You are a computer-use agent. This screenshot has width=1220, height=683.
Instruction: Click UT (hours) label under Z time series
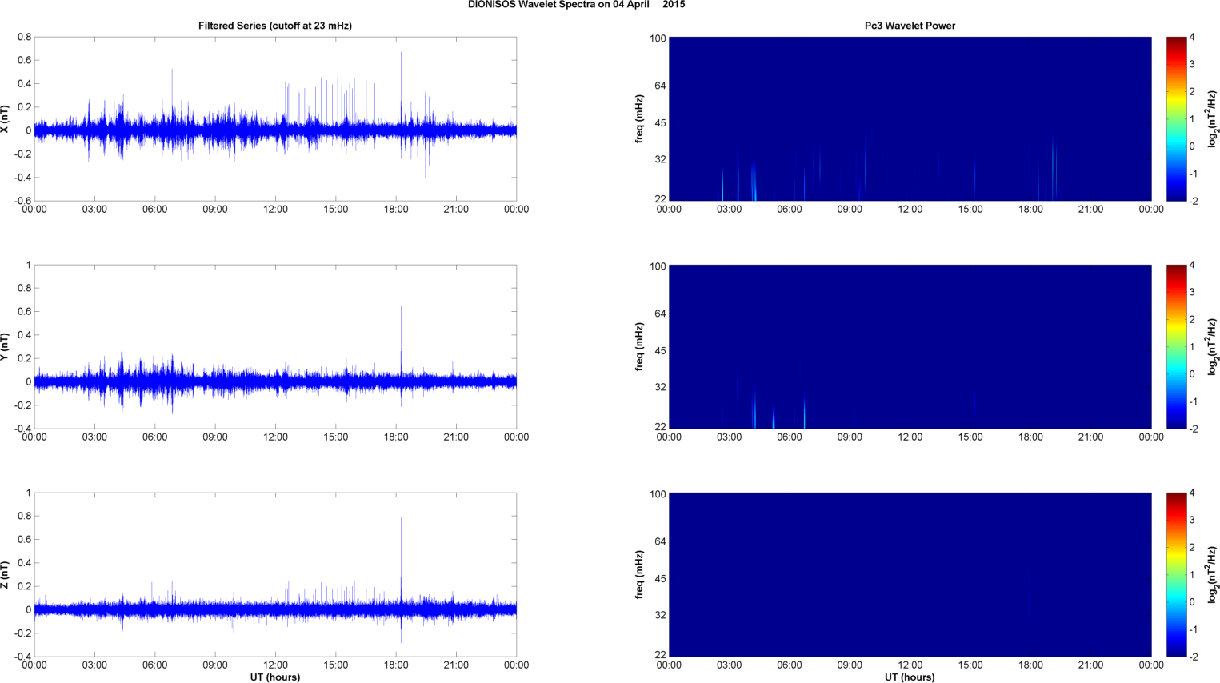275,677
